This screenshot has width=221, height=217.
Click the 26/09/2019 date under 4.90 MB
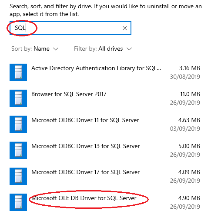[x=185, y=207]
